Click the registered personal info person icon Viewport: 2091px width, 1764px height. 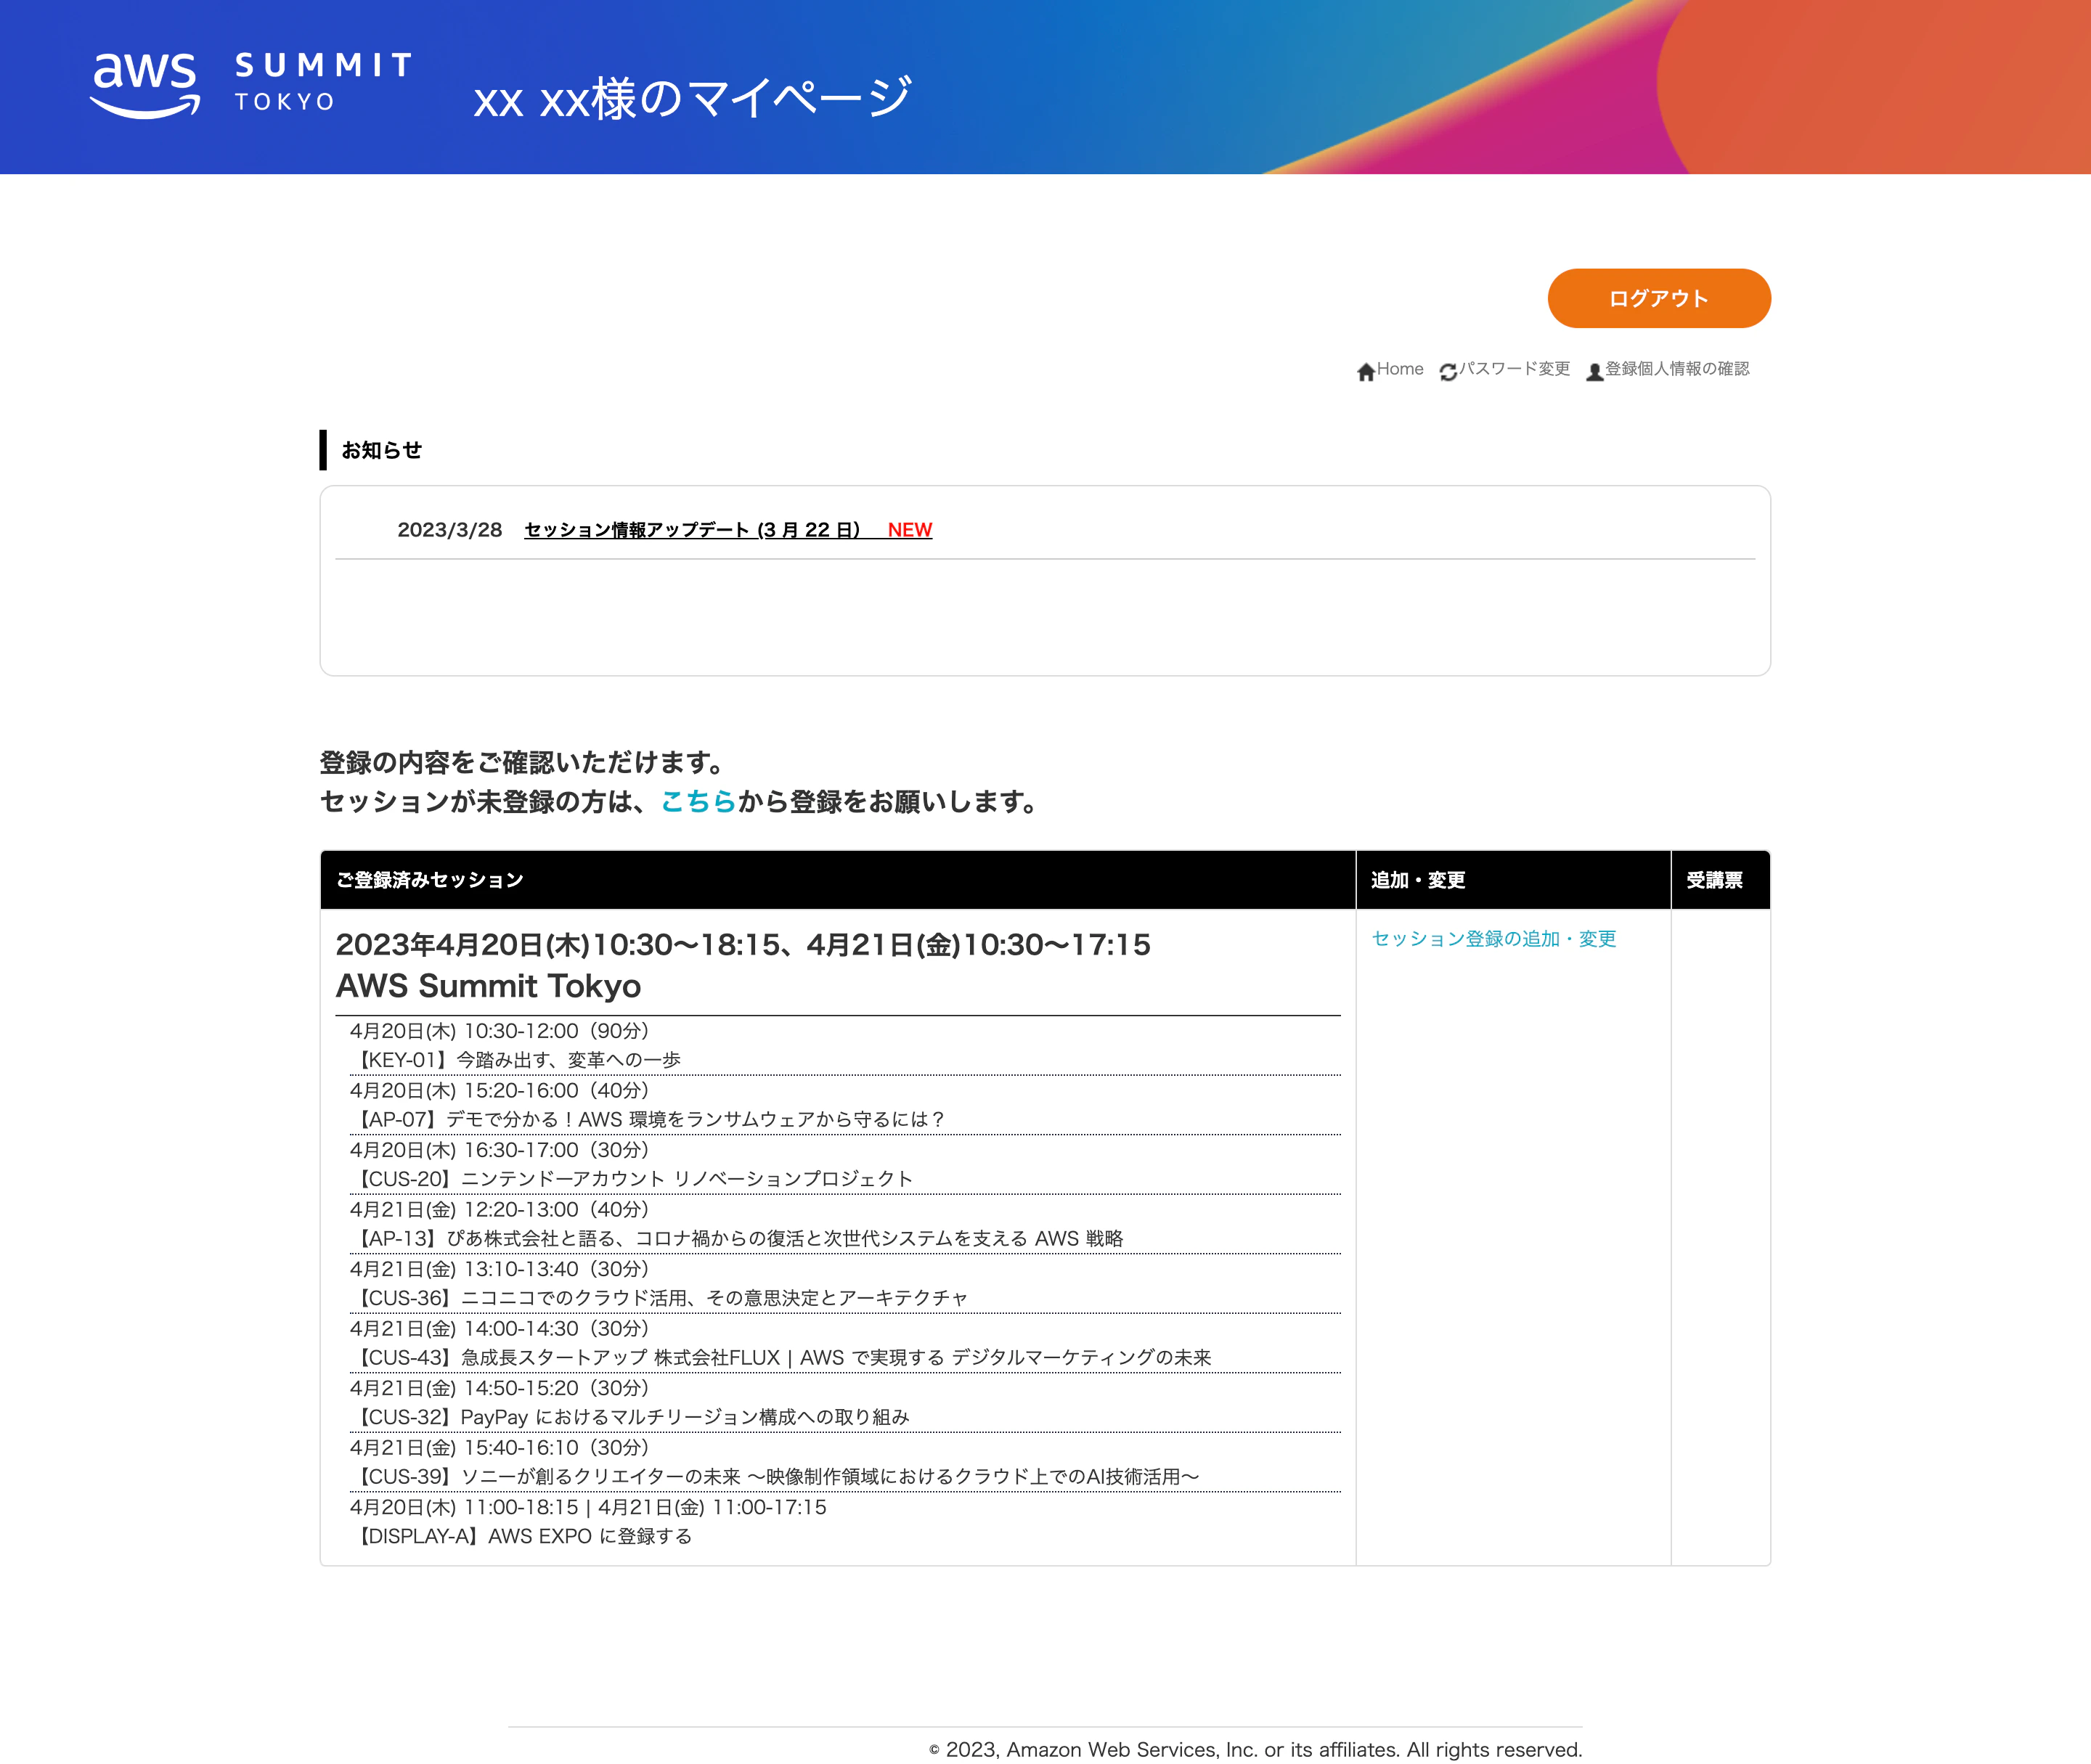(1595, 372)
